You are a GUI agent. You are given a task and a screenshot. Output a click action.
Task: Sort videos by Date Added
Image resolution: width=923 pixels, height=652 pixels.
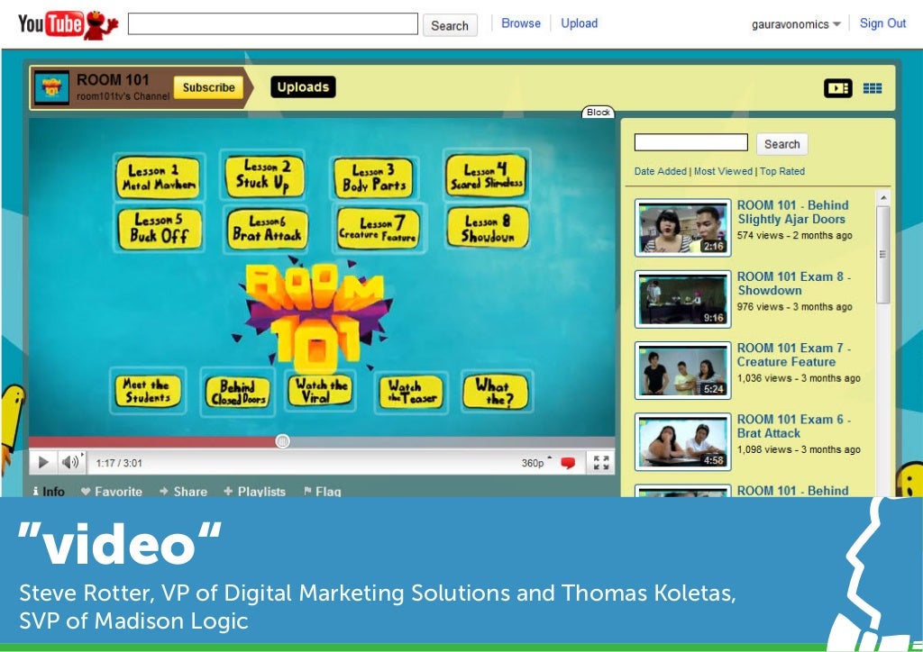click(661, 171)
